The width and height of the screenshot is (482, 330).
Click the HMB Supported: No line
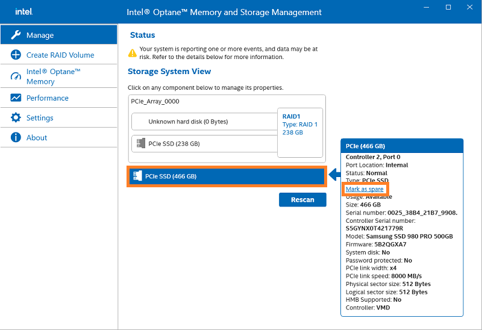(x=374, y=299)
